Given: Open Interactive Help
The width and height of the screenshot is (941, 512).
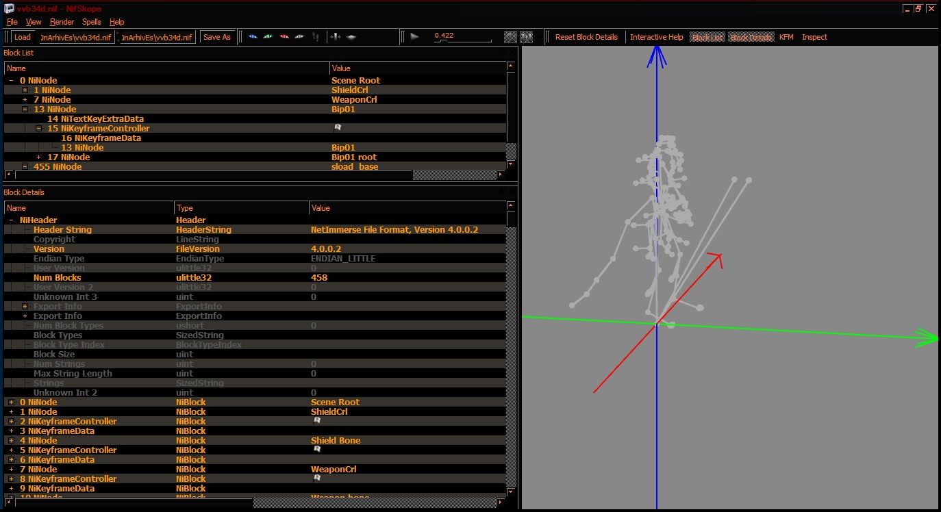Looking at the screenshot, I should 657,37.
